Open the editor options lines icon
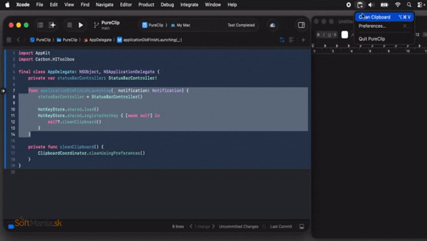 pyautogui.click(x=292, y=40)
